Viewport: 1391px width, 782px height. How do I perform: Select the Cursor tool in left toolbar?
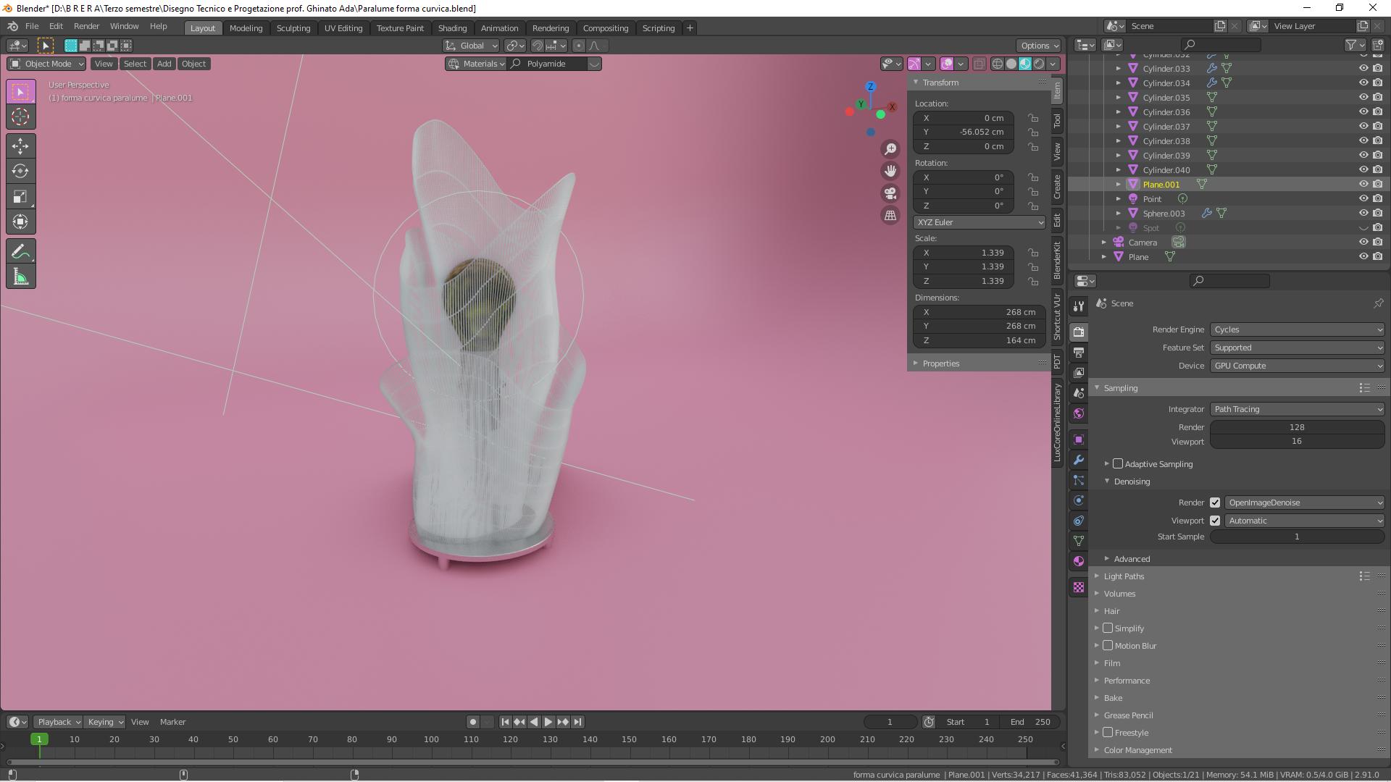(x=20, y=117)
